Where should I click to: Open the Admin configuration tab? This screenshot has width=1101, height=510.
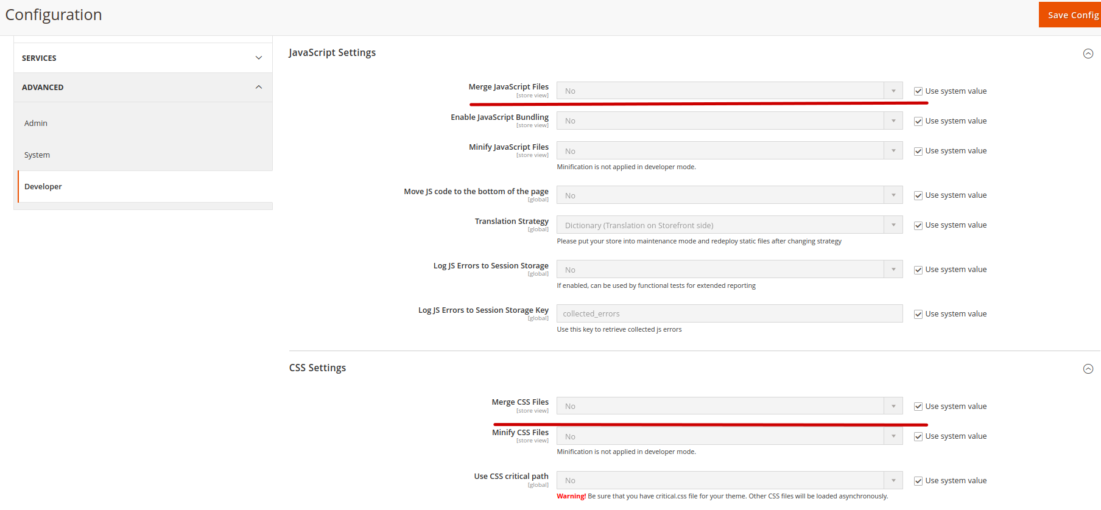click(36, 123)
